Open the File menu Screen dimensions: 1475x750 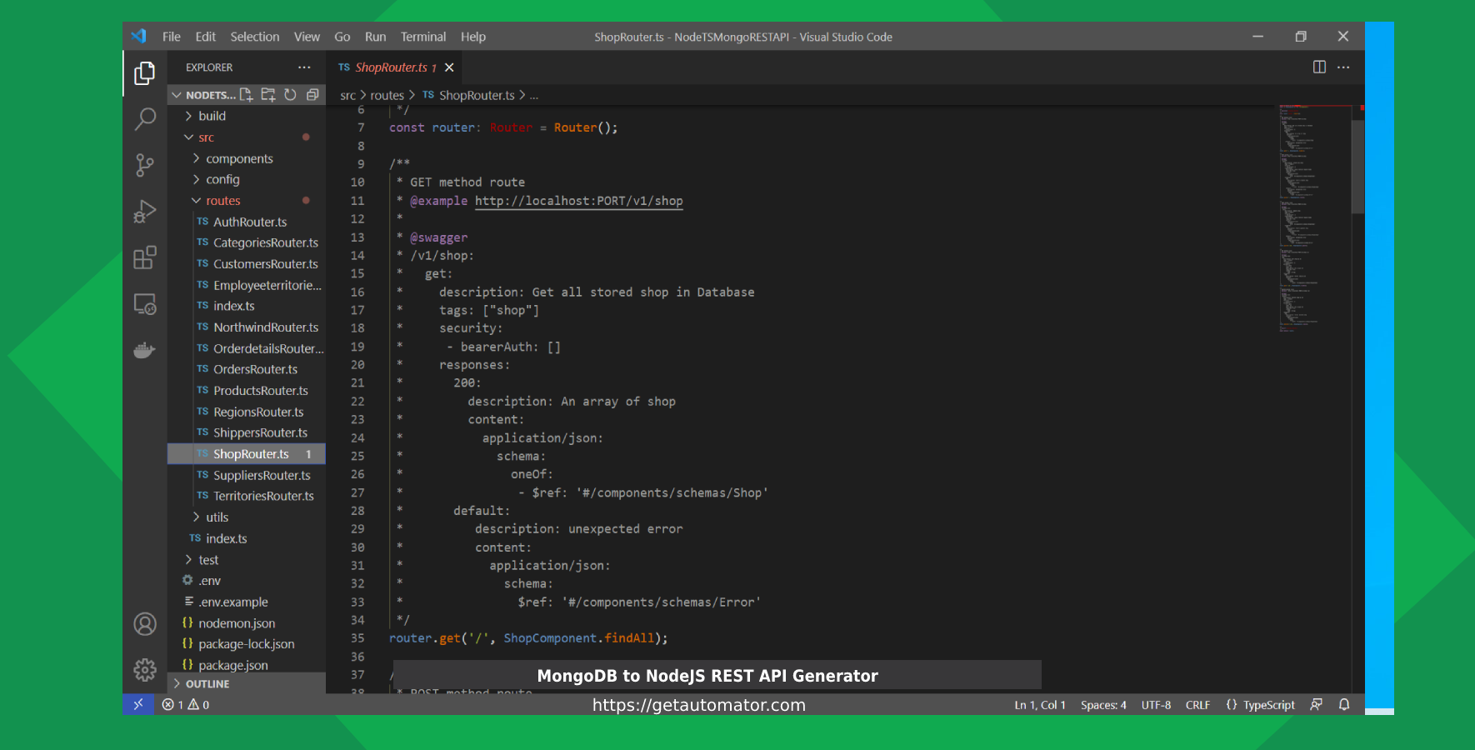[x=172, y=37]
